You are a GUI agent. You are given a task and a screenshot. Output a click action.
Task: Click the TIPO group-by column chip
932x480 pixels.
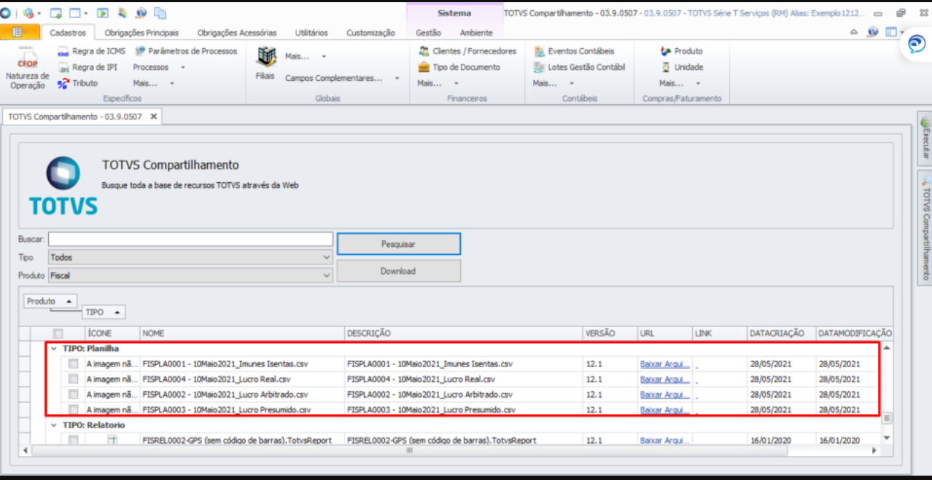click(103, 312)
